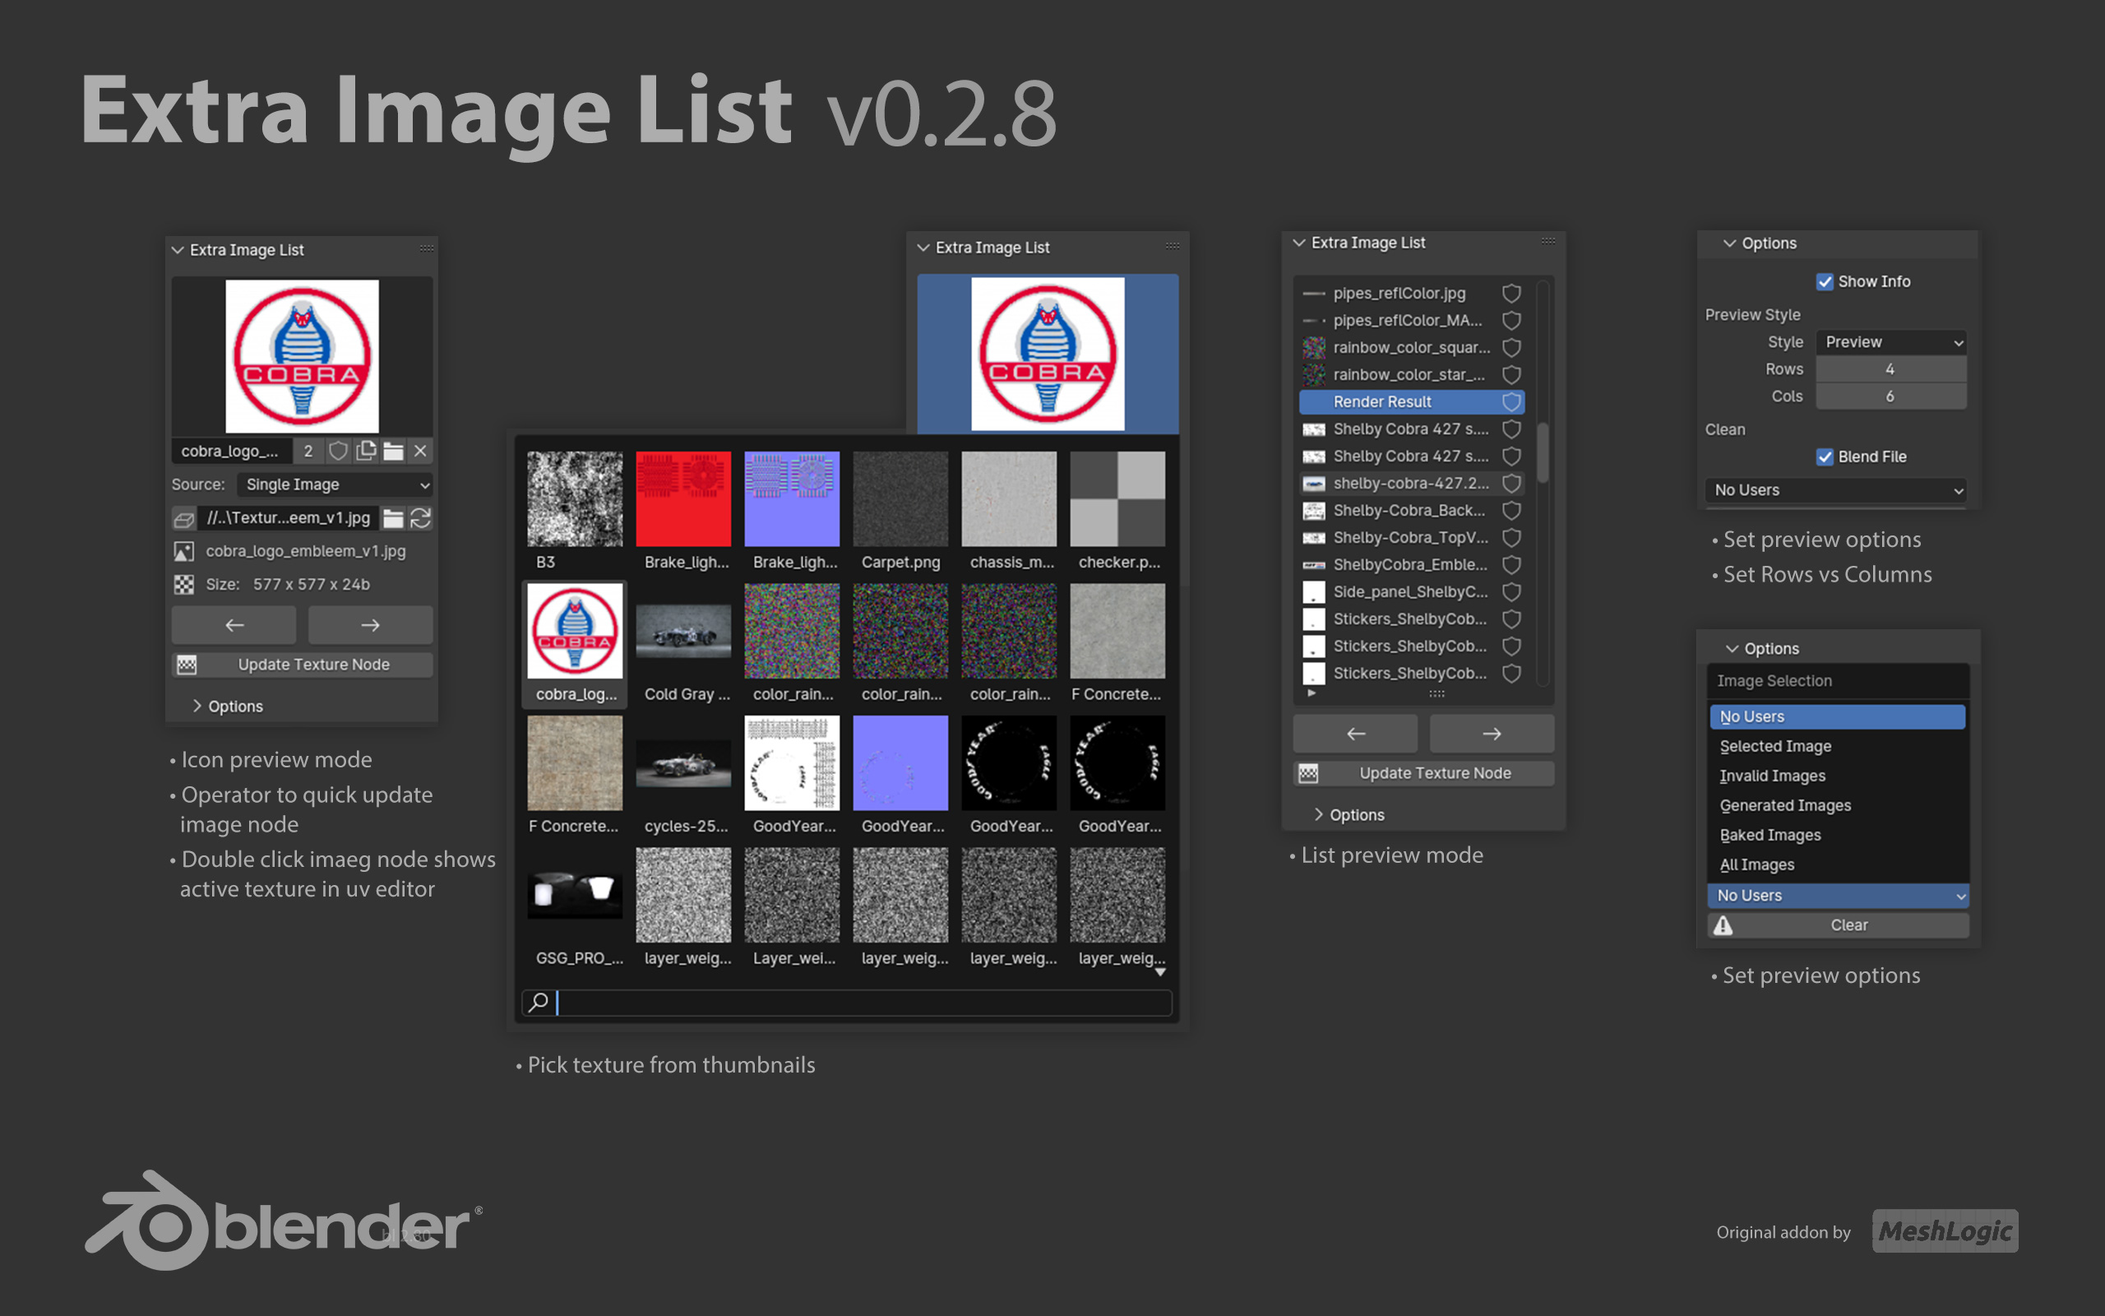The height and width of the screenshot is (1316, 2105).
Task: Toggle fake user shield on Render Result row
Action: pos(1512,401)
